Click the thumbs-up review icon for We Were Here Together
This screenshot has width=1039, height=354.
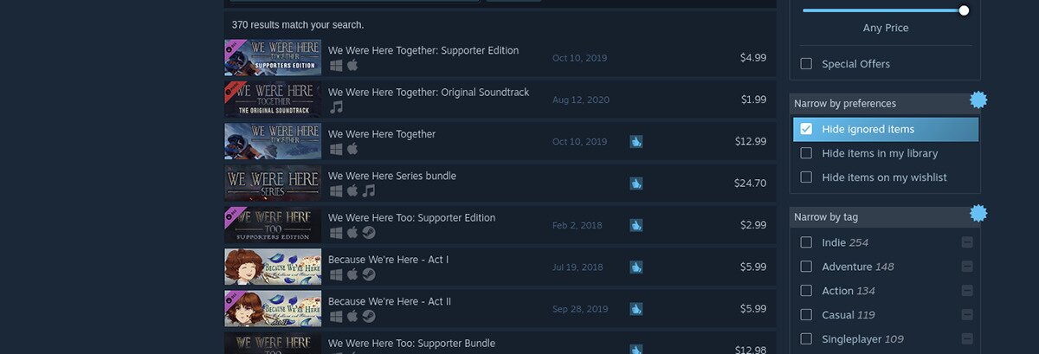[636, 141]
